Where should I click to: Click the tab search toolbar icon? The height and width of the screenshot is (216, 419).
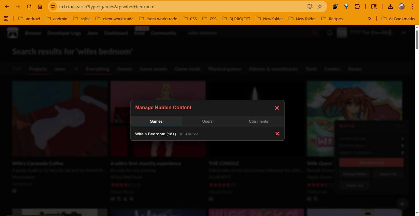tap(374, 6)
